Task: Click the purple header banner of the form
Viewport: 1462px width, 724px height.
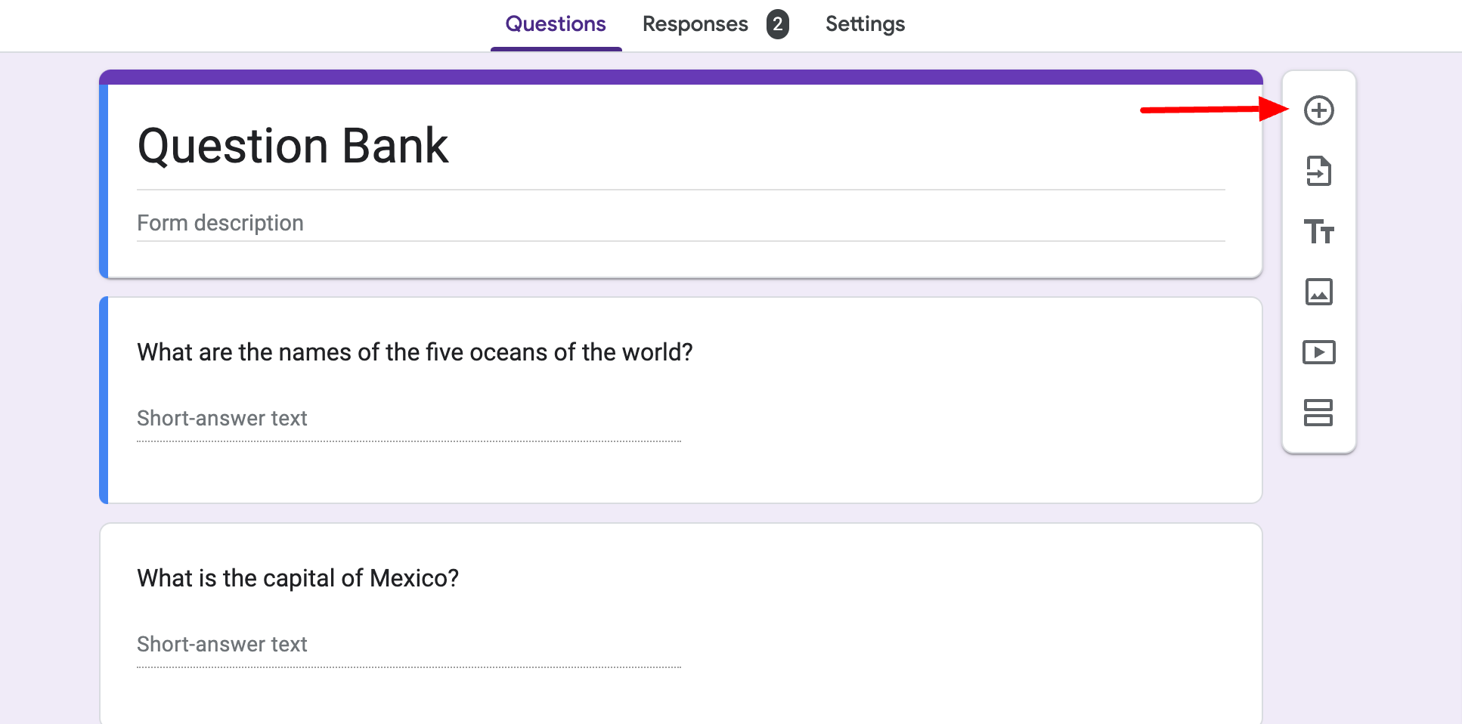Action: pyautogui.click(x=680, y=76)
